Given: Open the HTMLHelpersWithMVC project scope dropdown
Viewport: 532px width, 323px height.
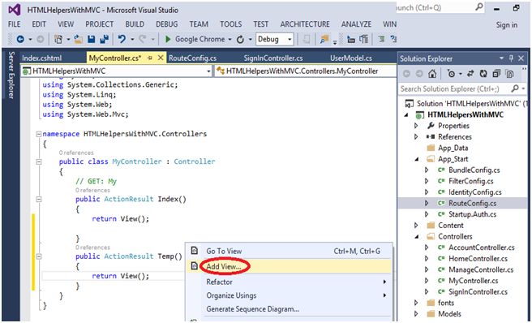Looking at the screenshot, I should (208, 71).
